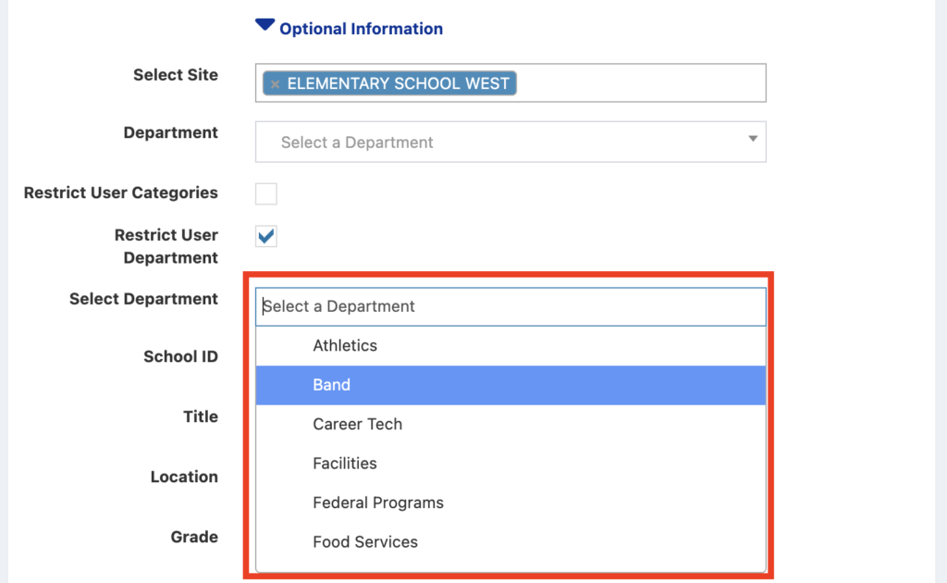
Task: Click the Restrict User Categories label
Action: coord(121,192)
